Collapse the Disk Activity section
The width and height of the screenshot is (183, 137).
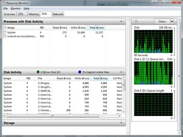coord(121,72)
